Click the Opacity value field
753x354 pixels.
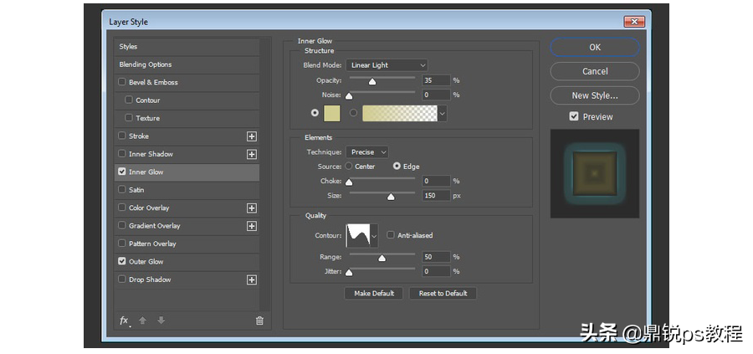[x=436, y=80]
